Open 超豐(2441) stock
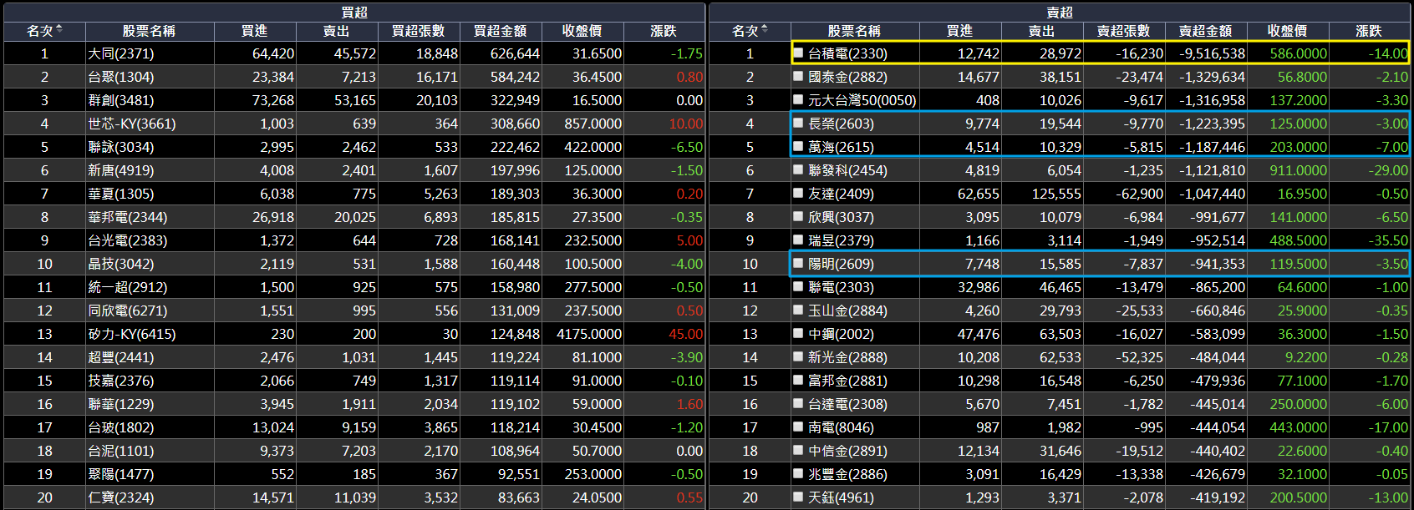The width and height of the screenshot is (1414, 510). tap(121, 357)
